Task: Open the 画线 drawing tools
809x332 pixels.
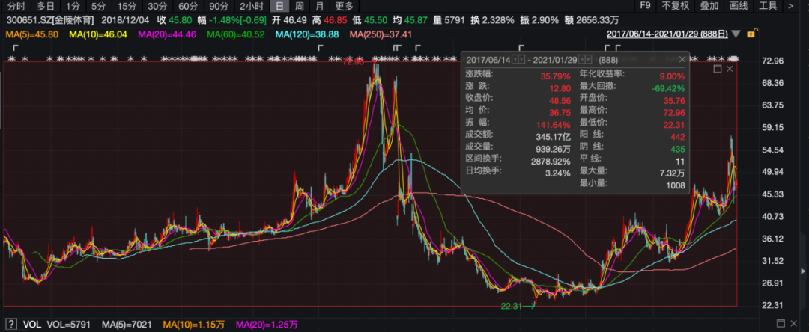Action: click(739, 6)
